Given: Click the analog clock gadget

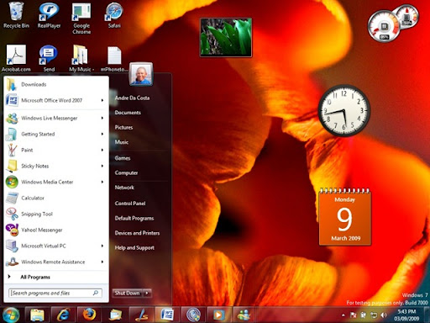Looking at the screenshot, I should pyautogui.click(x=344, y=110).
